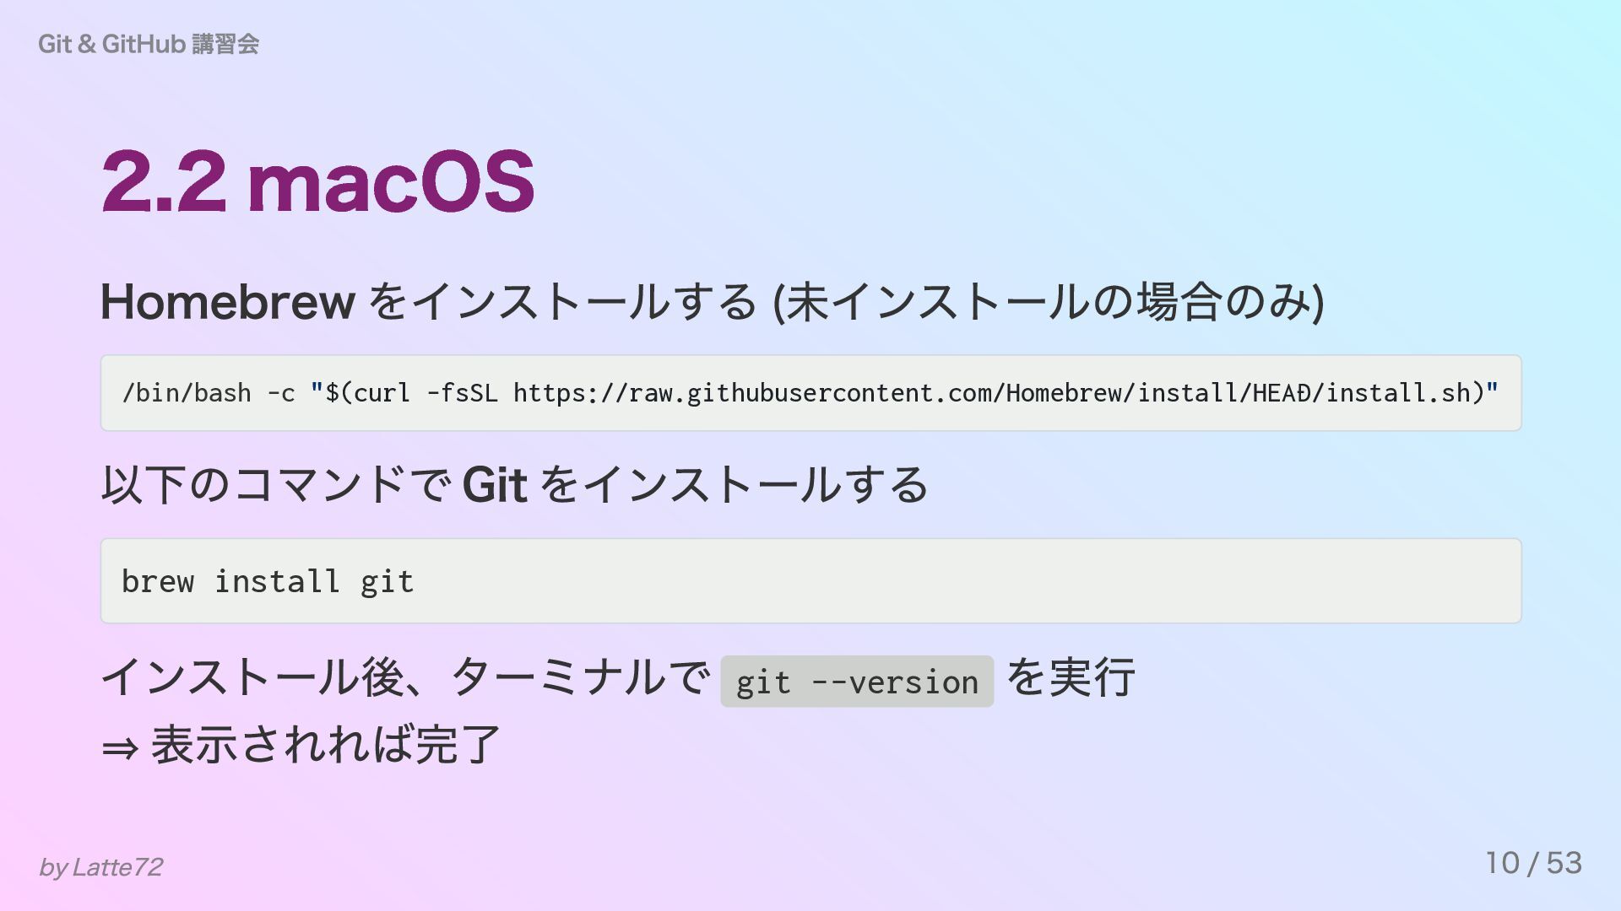Click the closing quote after install.sh)

1492,390
